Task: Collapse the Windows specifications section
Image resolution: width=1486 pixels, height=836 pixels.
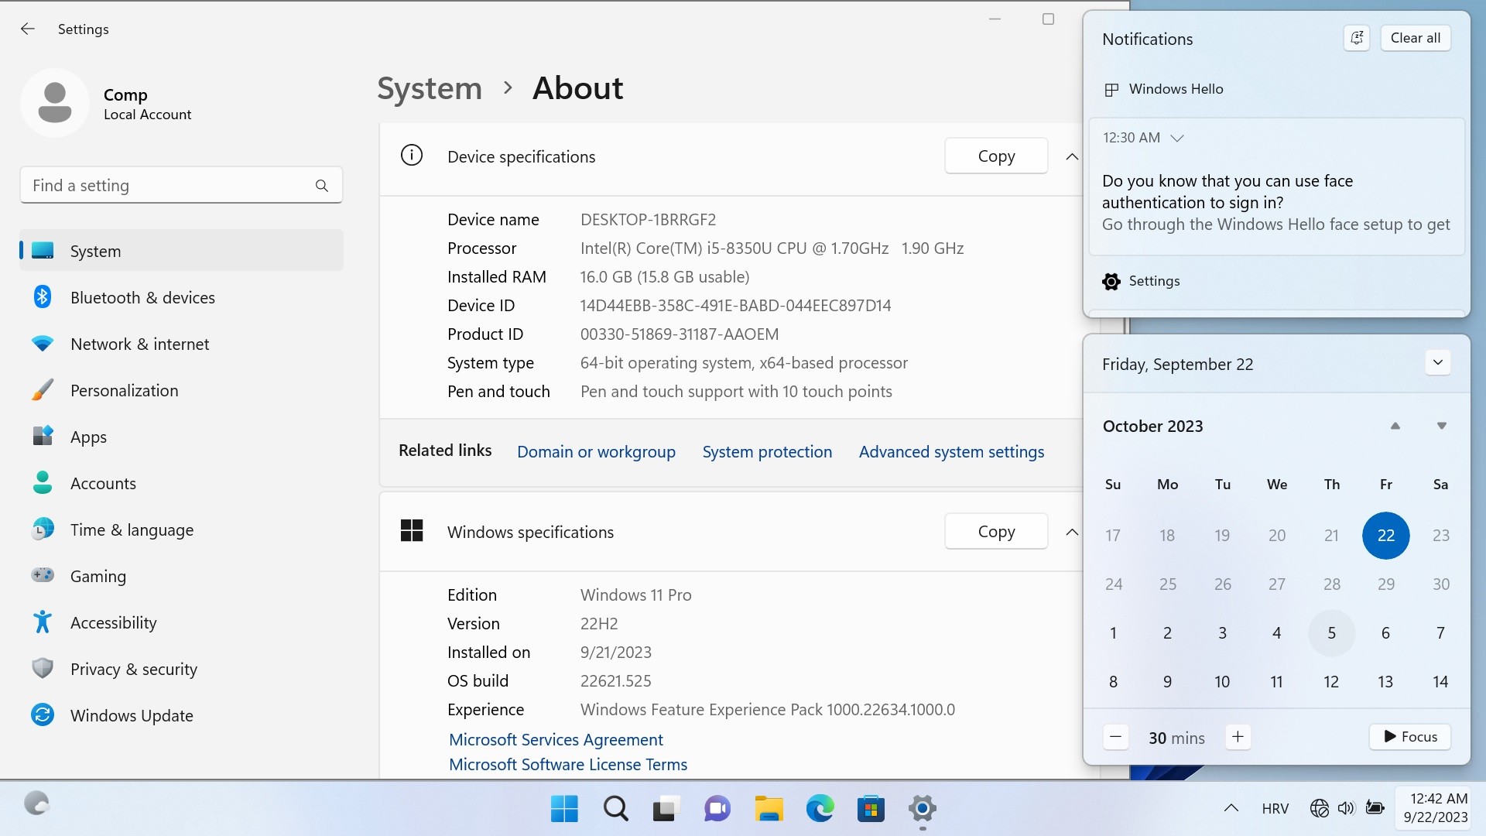Action: click(x=1072, y=532)
